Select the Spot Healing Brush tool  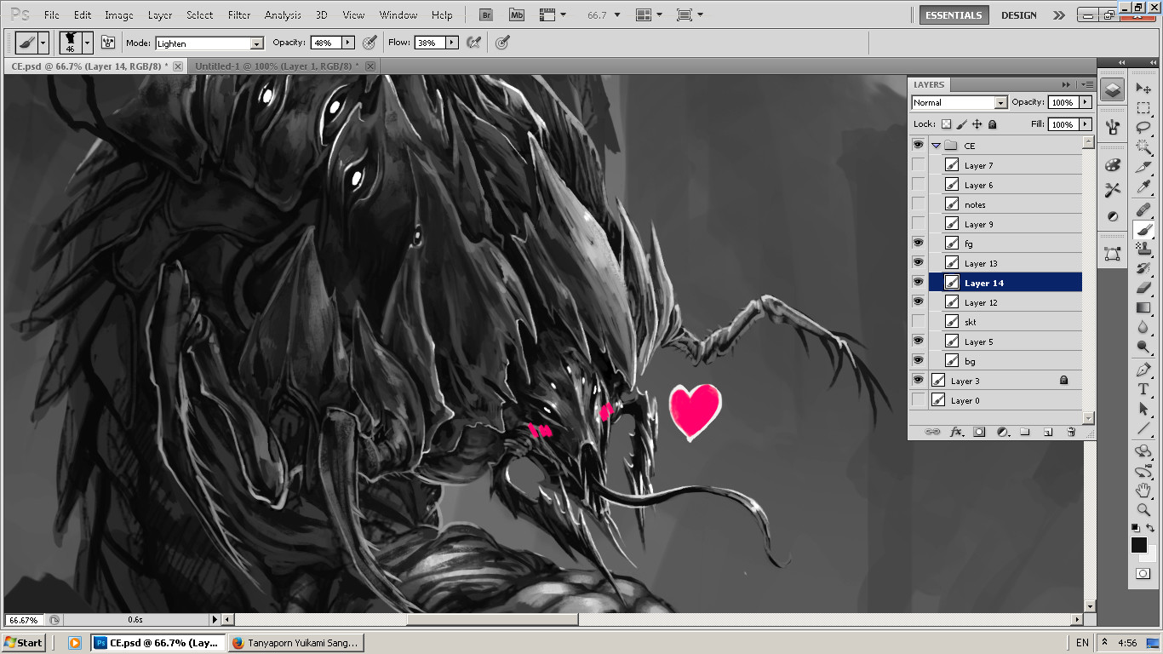tap(1143, 209)
